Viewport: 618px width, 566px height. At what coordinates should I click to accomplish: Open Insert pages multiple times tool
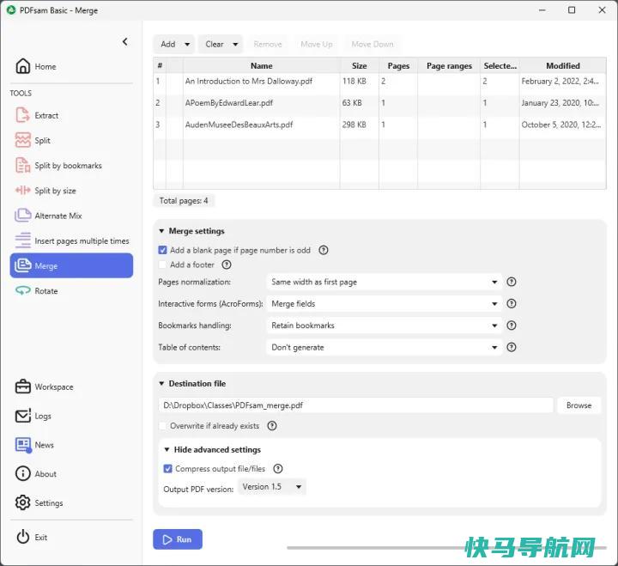click(x=72, y=240)
